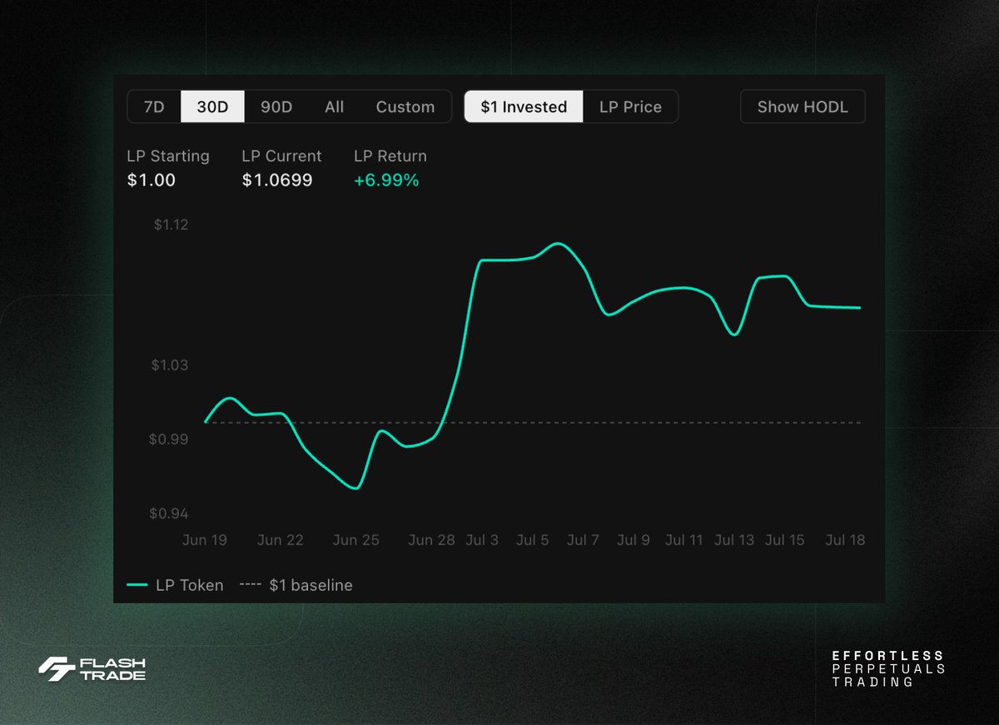Select the $1 Invested view
The height and width of the screenshot is (725, 999).
tap(524, 107)
